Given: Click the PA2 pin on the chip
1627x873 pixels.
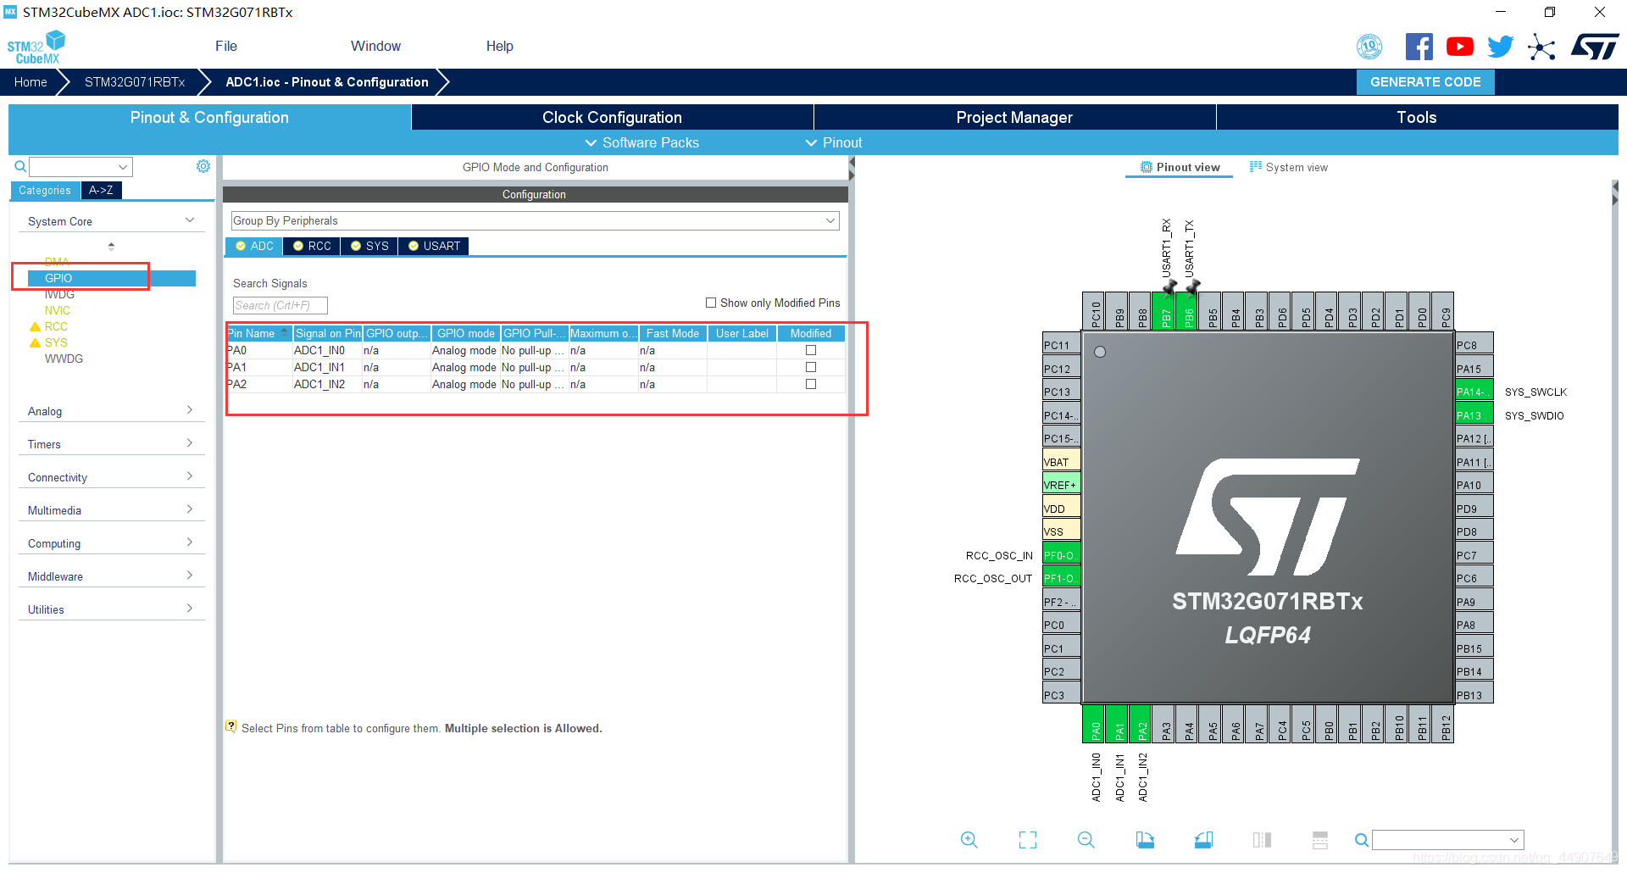Looking at the screenshot, I should click(1141, 725).
